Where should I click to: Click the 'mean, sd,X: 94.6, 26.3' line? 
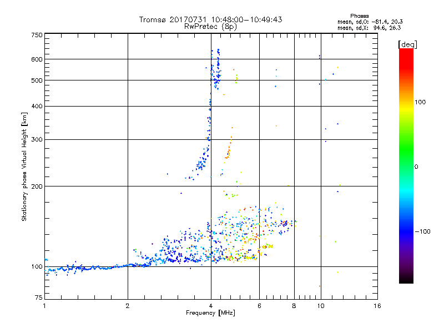click(369, 28)
